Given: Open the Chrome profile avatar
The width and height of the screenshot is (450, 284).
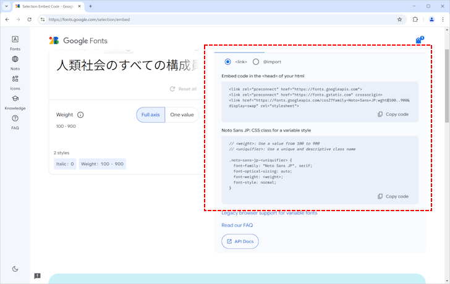Looking at the screenshot, I should click(431, 20).
